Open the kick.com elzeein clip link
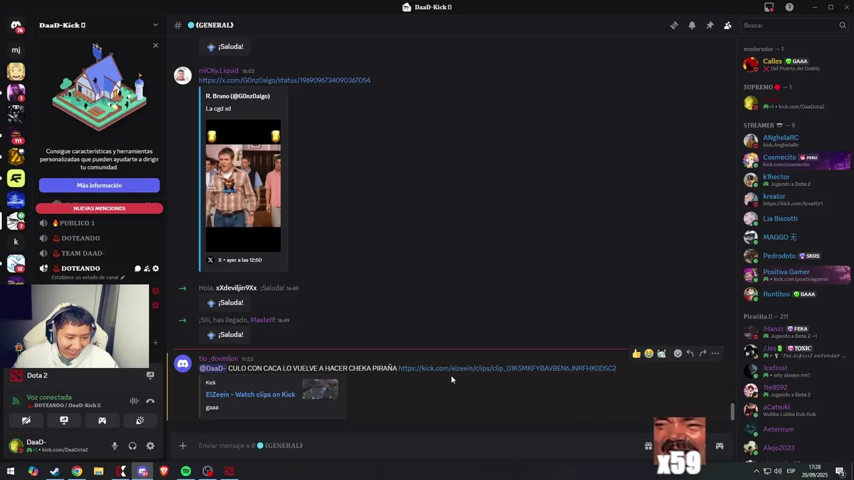This screenshot has height=480, width=854. 507,368
